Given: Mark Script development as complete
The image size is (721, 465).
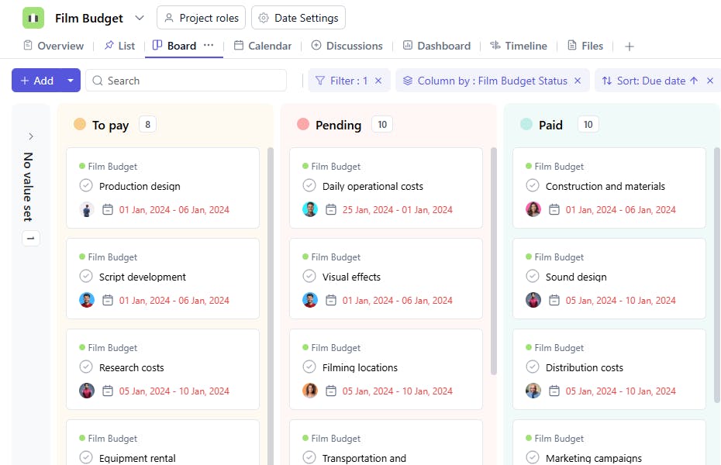Looking at the screenshot, I should [86, 276].
